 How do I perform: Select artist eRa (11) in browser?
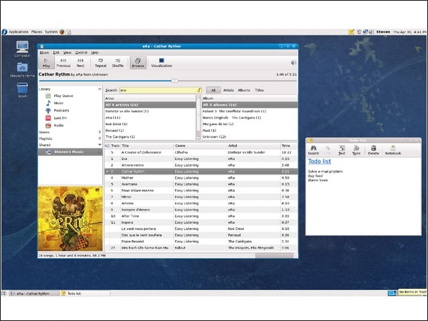(x=150, y=118)
